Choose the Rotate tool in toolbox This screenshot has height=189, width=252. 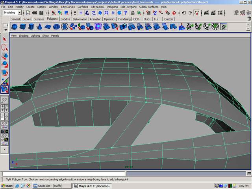pos(5,64)
